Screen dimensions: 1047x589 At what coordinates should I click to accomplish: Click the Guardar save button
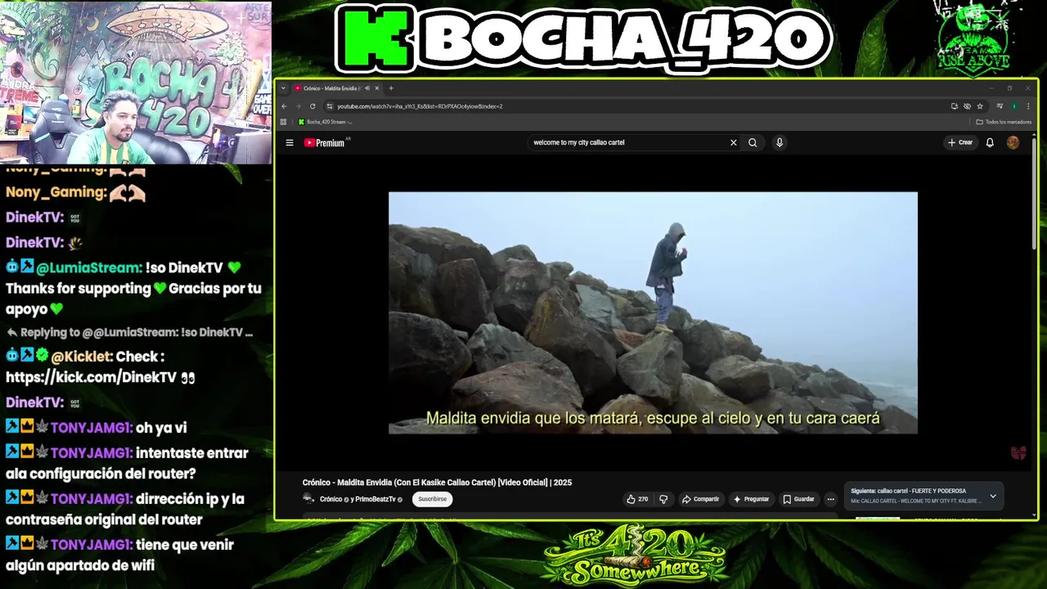798,499
